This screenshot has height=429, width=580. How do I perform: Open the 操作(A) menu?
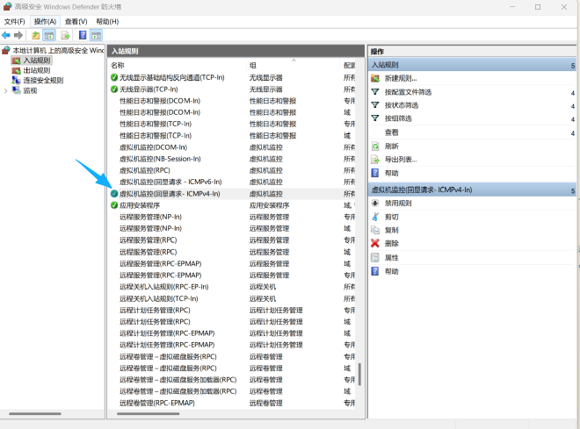(45, 21)
